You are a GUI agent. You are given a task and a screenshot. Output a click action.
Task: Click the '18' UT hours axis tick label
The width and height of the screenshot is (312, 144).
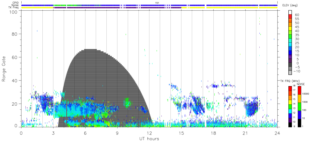213,133
